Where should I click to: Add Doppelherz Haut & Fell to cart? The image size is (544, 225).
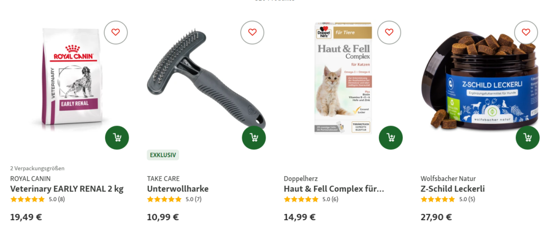390,138
